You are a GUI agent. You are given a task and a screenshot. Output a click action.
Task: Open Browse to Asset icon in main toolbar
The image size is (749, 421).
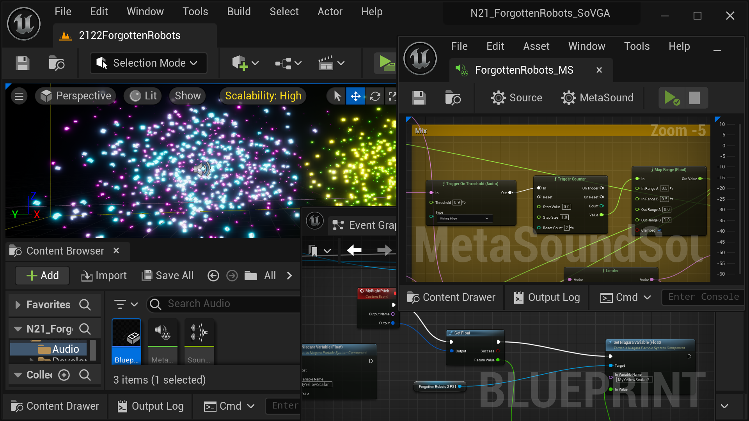pos(57,63)
